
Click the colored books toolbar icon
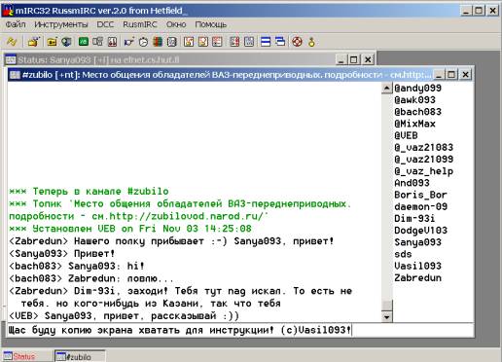[x=158, y=42]
